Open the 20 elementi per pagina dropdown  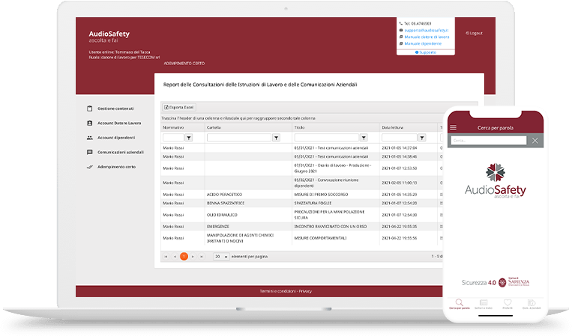[x=221, y=257]
